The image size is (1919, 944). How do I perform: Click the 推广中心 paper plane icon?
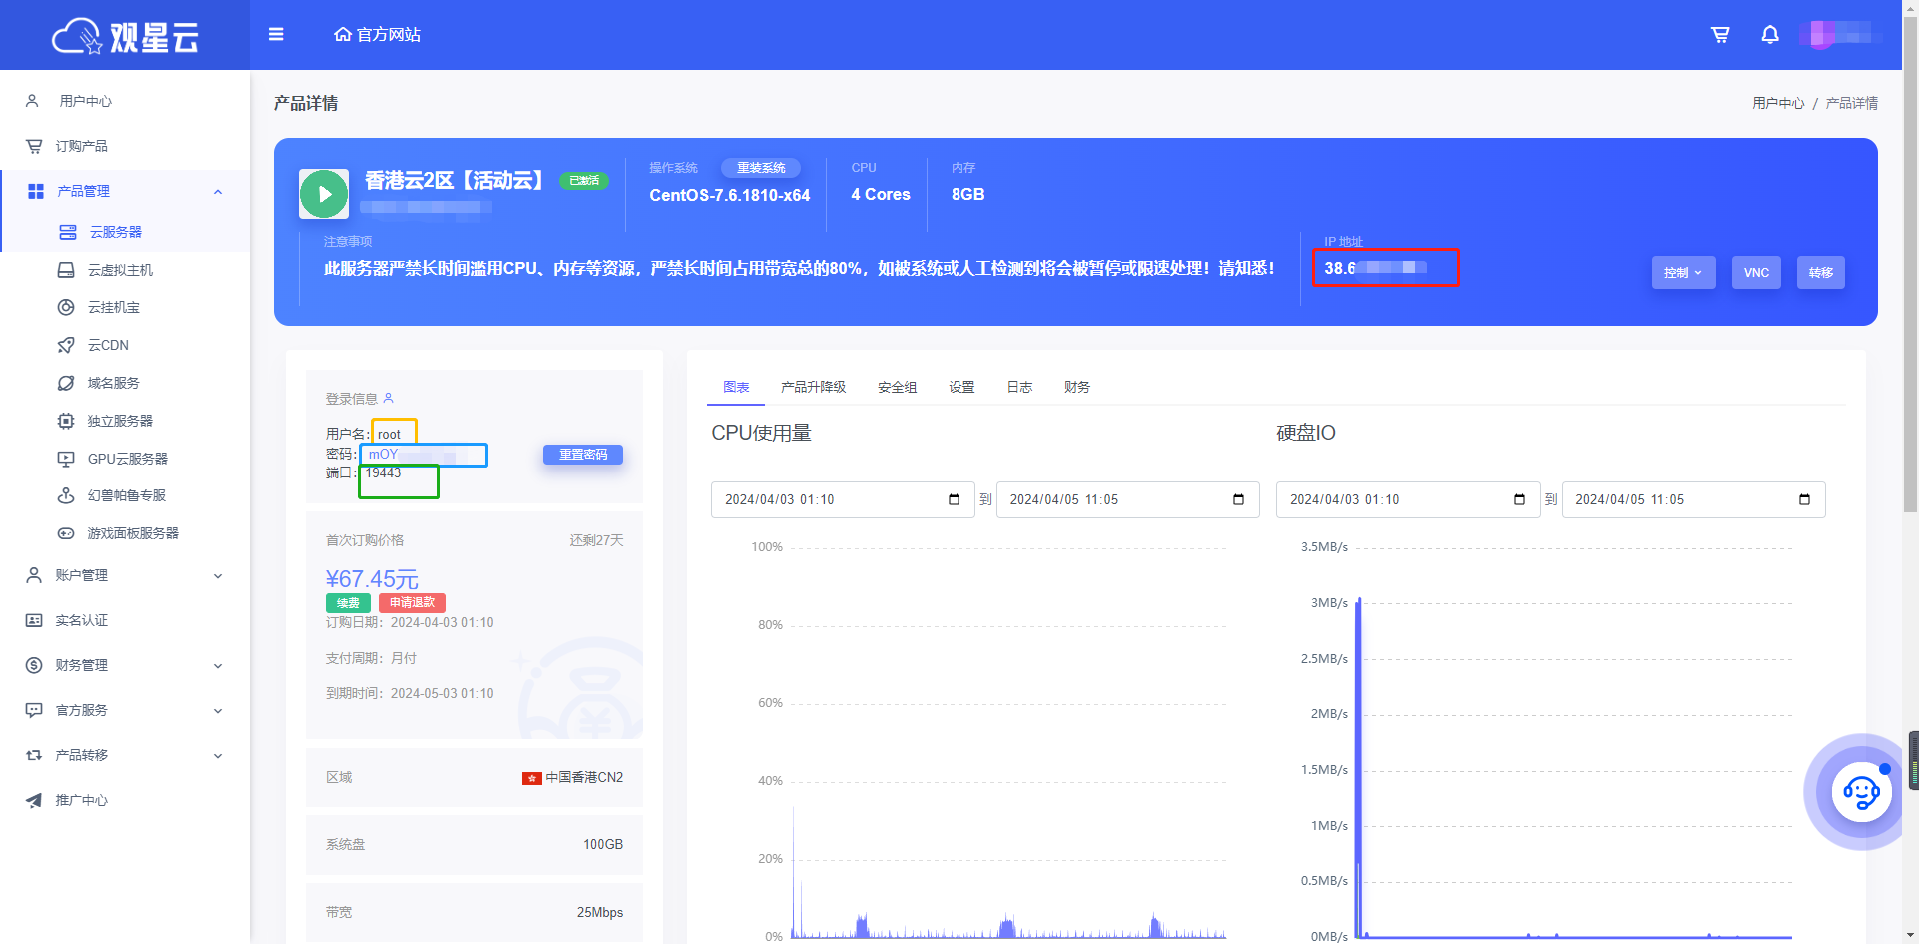point(34,800)
